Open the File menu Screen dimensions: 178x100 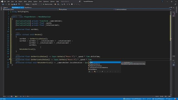coord(5,1)
